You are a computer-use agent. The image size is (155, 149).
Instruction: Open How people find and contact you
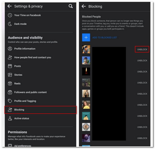(x=41, y=57)
